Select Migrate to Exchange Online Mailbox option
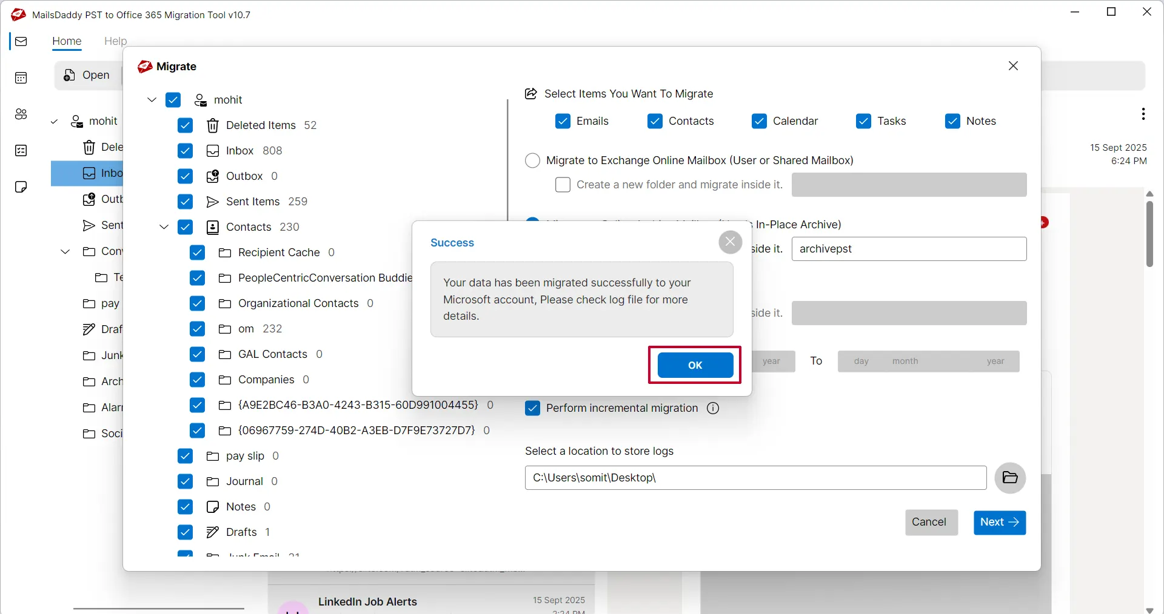 pyautogui.click(x=532, y=160)
